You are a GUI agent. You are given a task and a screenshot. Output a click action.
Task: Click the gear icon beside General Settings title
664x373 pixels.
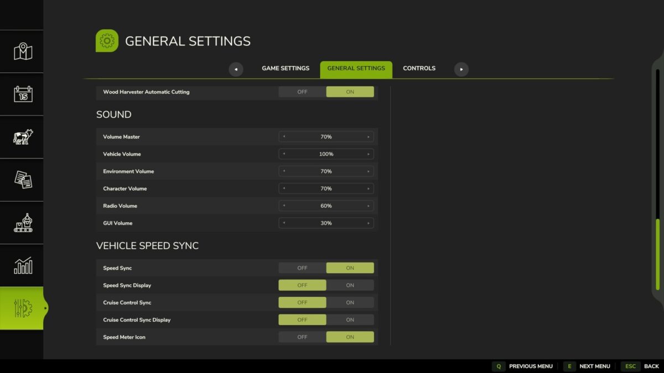point(107,40)
